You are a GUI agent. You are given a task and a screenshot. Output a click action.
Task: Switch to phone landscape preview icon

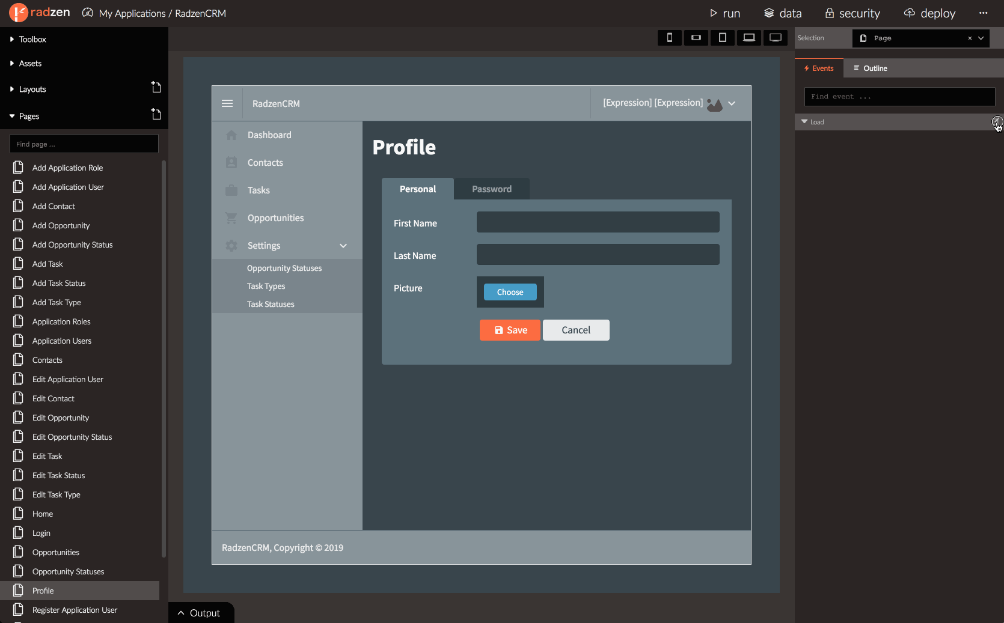[696, 38]
